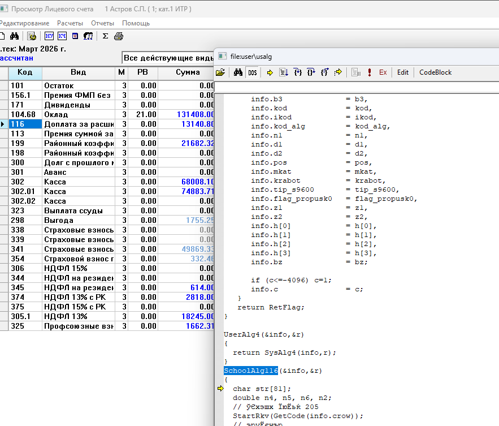Click the binoculars search icon in main toolbar

tap(15, 36)
